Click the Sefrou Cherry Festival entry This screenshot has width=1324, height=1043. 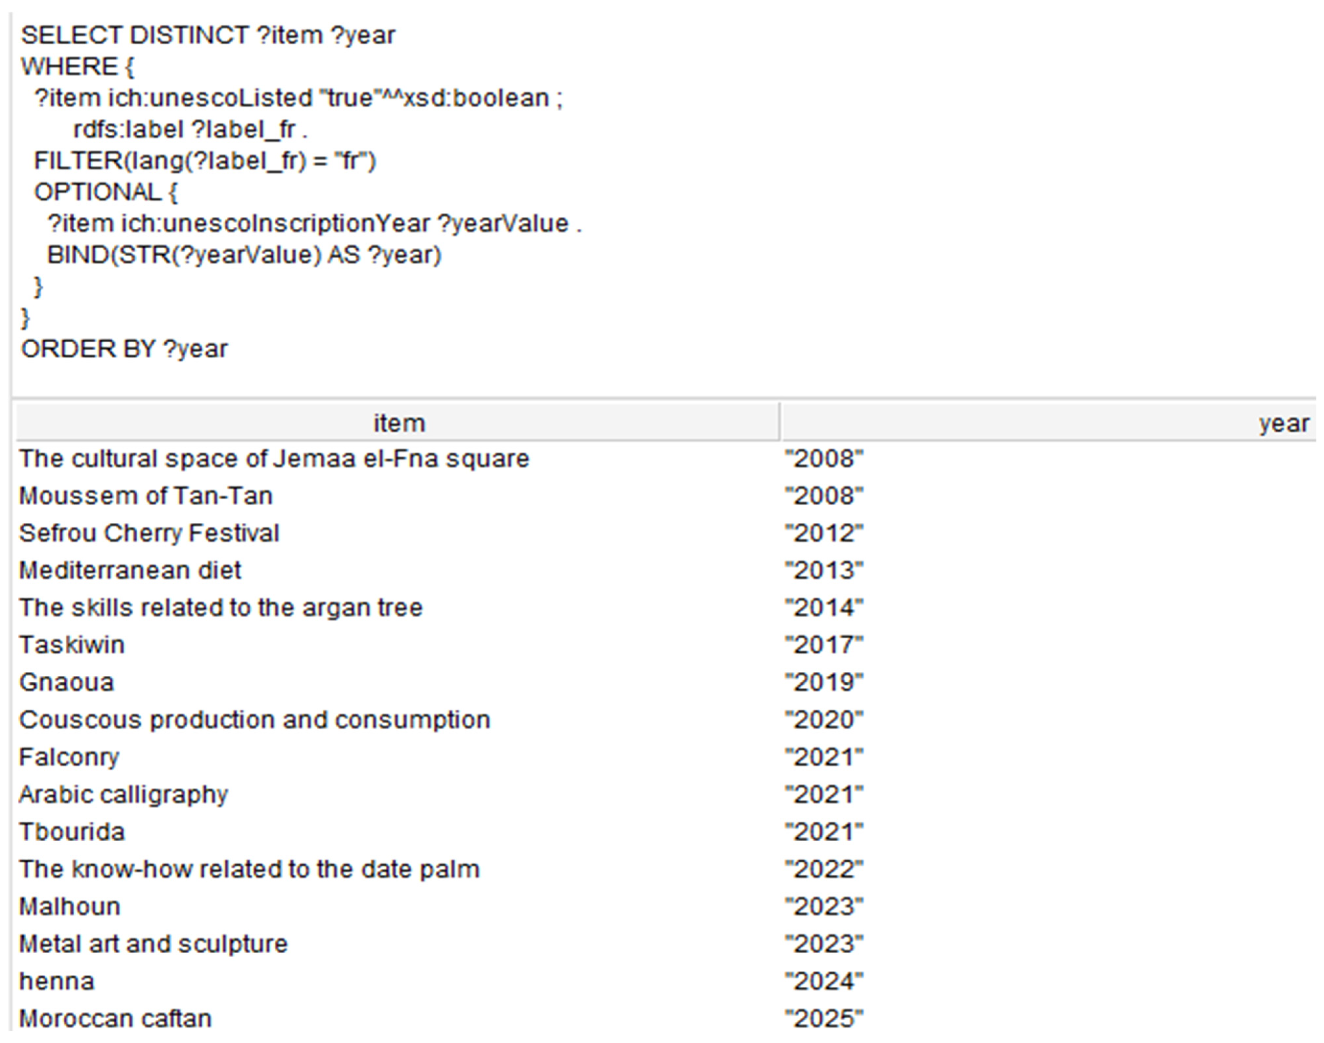(149, 533)
